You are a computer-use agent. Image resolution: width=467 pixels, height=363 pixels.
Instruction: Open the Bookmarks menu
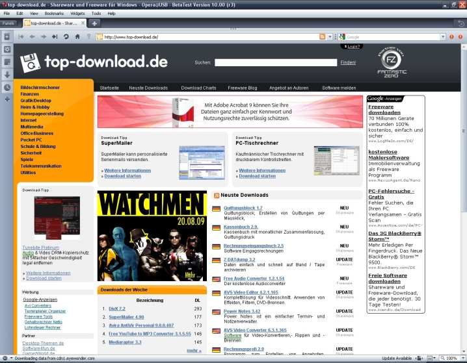tap(54, 13)
